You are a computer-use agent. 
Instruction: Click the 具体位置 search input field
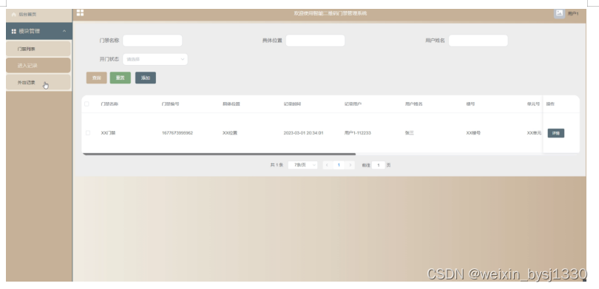point(315,41)
